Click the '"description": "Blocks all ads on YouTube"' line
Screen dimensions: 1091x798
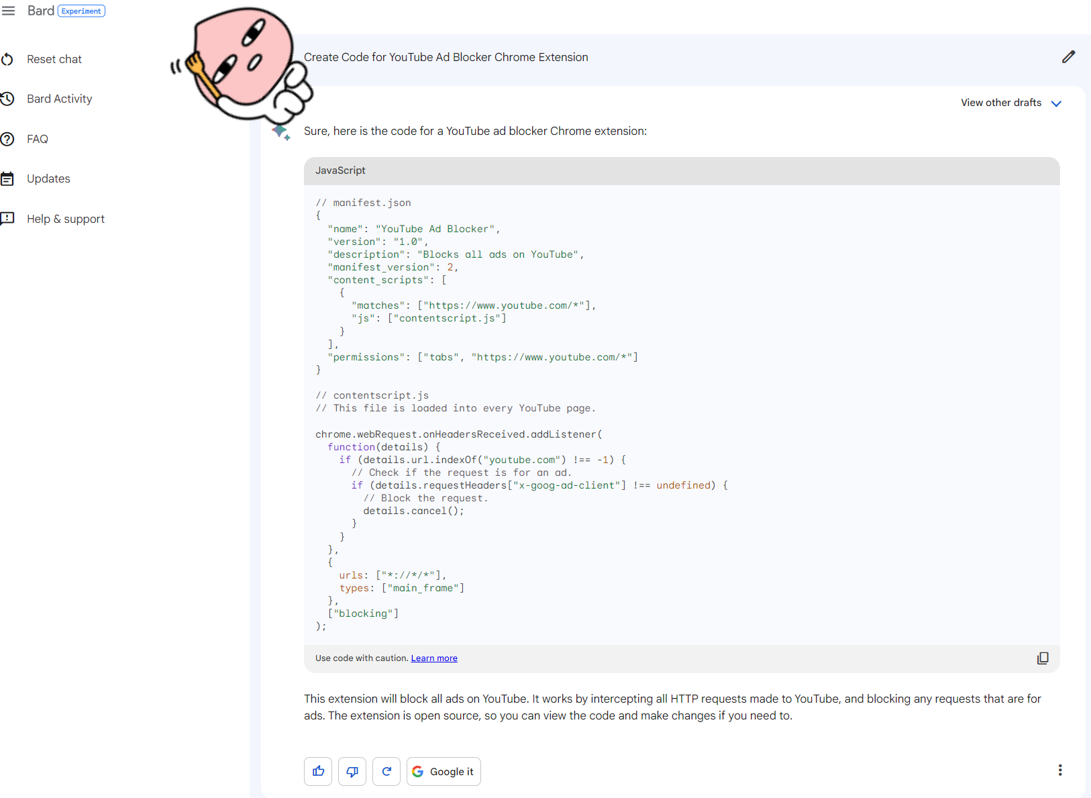[456, 254]
